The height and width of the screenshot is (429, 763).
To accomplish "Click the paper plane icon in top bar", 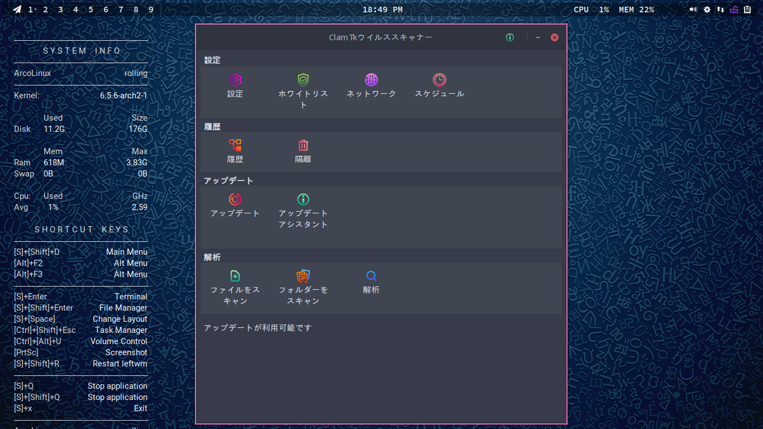I will click(x=17, y=9).
